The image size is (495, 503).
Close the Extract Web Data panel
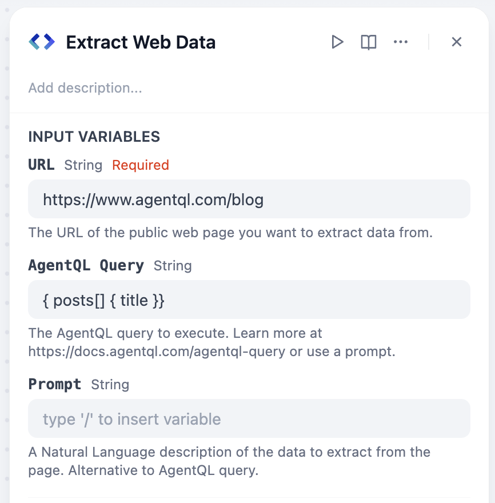(456, 42)
